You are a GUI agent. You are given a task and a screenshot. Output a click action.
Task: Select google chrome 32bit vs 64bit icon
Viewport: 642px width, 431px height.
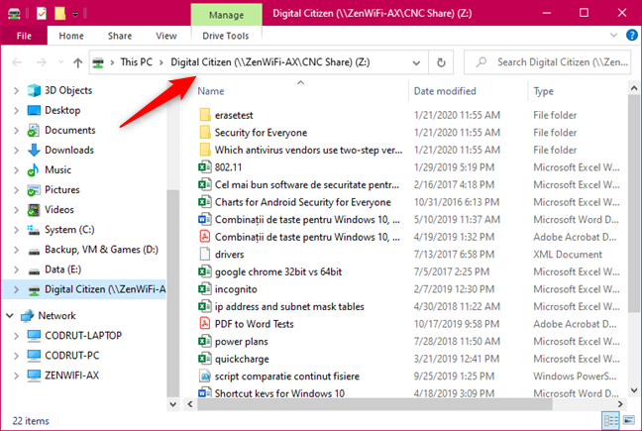205,271
